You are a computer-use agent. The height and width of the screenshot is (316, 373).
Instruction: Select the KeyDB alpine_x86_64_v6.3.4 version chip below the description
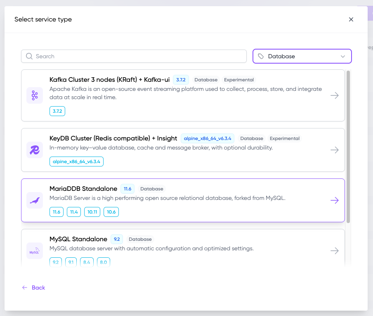point(76,162)
